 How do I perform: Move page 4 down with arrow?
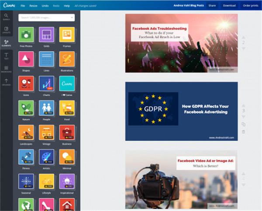pyautogui.click(x=244, y=185)
